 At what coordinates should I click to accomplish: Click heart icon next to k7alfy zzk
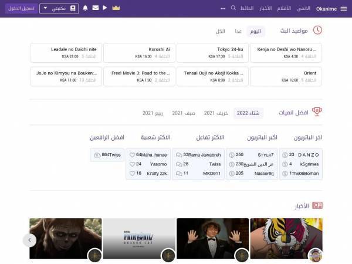132,174
